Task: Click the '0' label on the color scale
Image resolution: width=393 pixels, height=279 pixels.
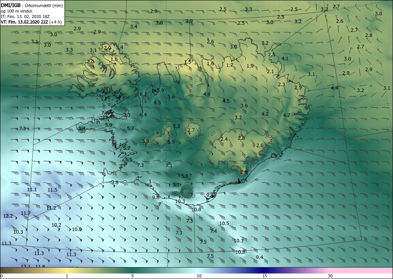Action: pyautogui.click(x=2, y=276)
